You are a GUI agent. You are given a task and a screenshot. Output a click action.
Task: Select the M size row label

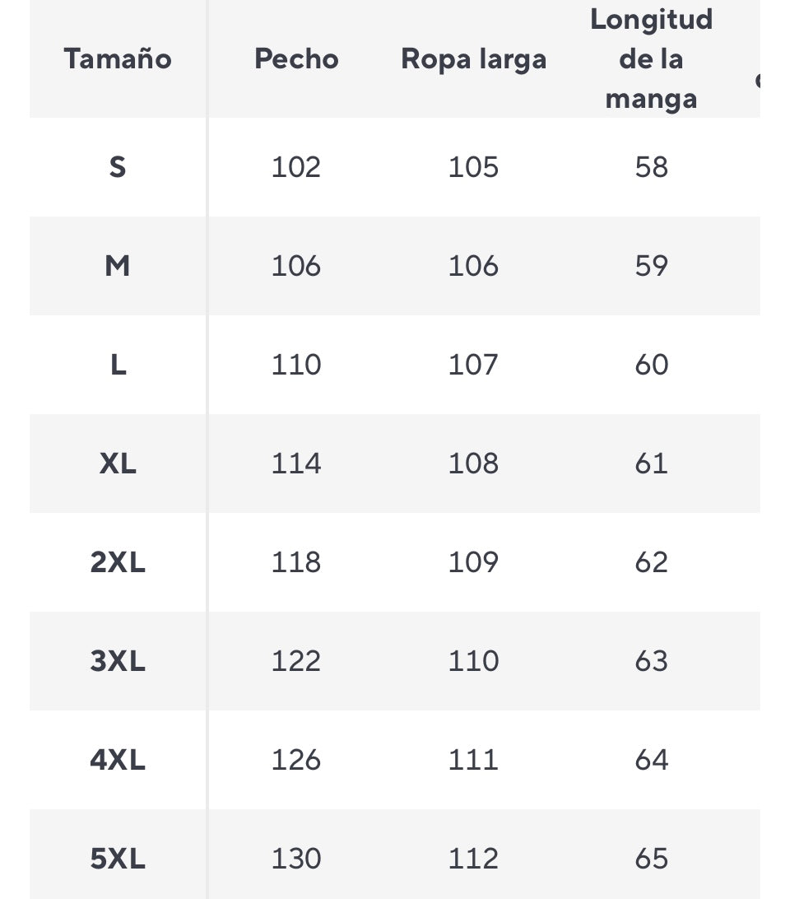click(x=118, y=265)
